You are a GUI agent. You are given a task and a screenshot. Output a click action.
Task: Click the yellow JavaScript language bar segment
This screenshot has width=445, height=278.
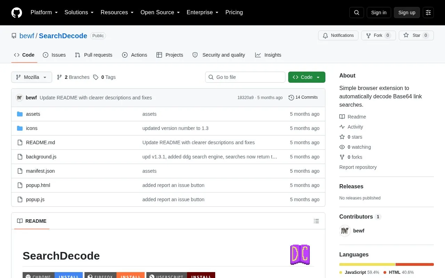pos(367,264)
